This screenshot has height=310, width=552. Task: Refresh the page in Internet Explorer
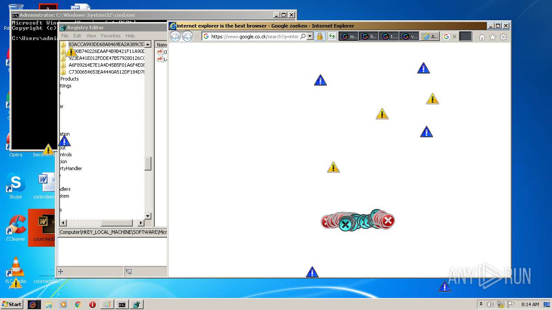pyautogui.click(x=332, y=37)
